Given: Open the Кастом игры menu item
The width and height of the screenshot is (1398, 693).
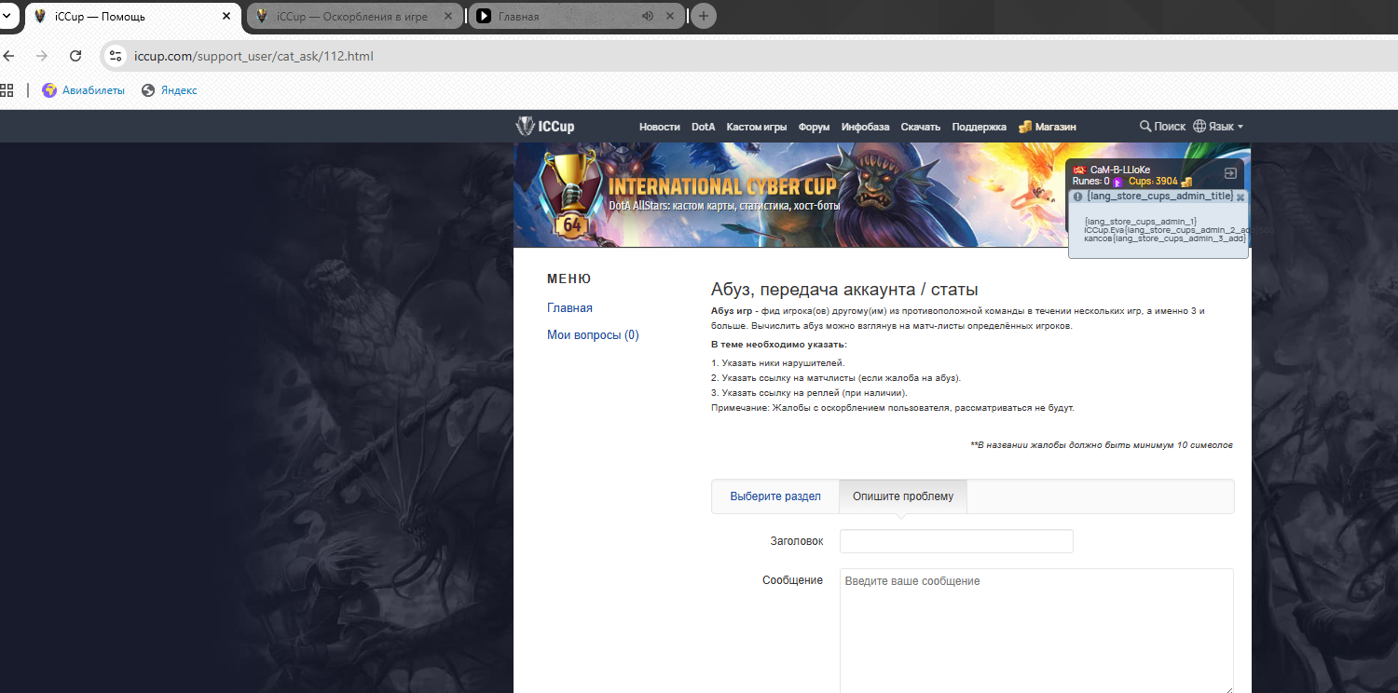Looking at the screenshot, I should (x=757, y=127).
